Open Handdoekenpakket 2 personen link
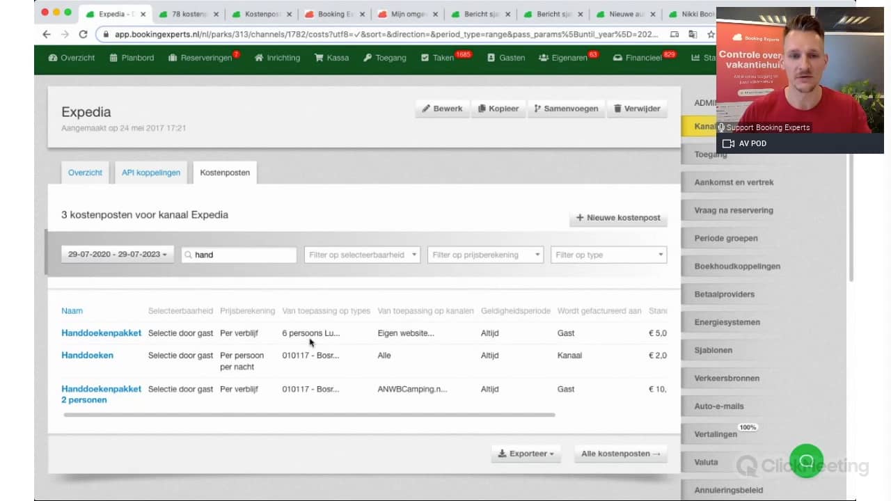The image size is (891, 501). 101,395
